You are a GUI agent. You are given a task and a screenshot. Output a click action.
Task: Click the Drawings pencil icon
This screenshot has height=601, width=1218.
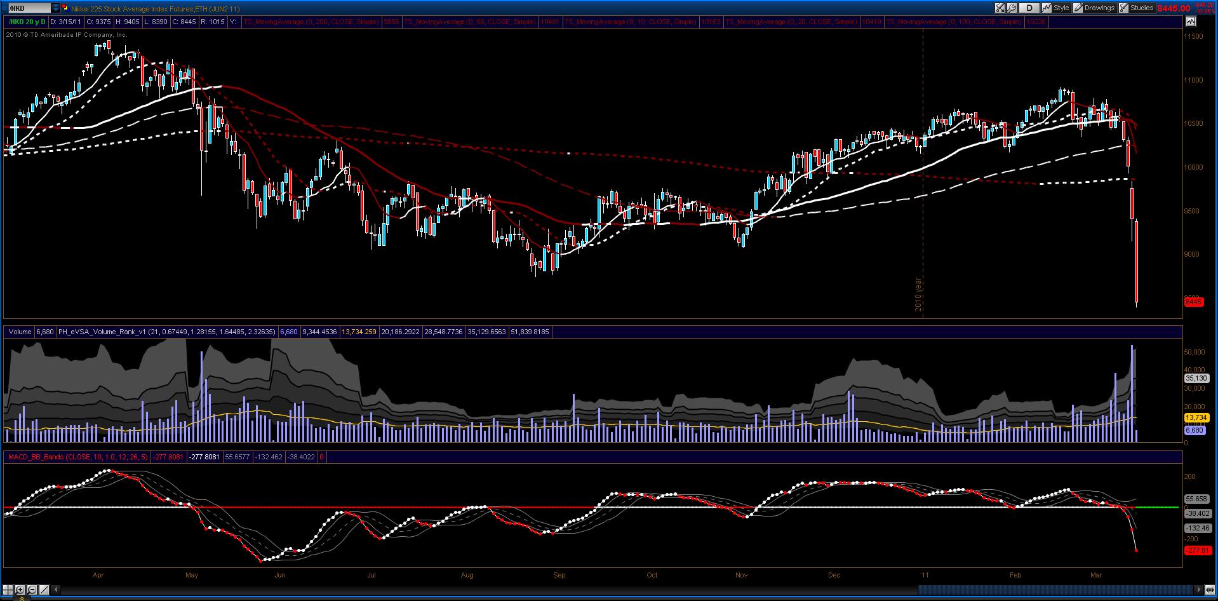tap(1078, 8)
